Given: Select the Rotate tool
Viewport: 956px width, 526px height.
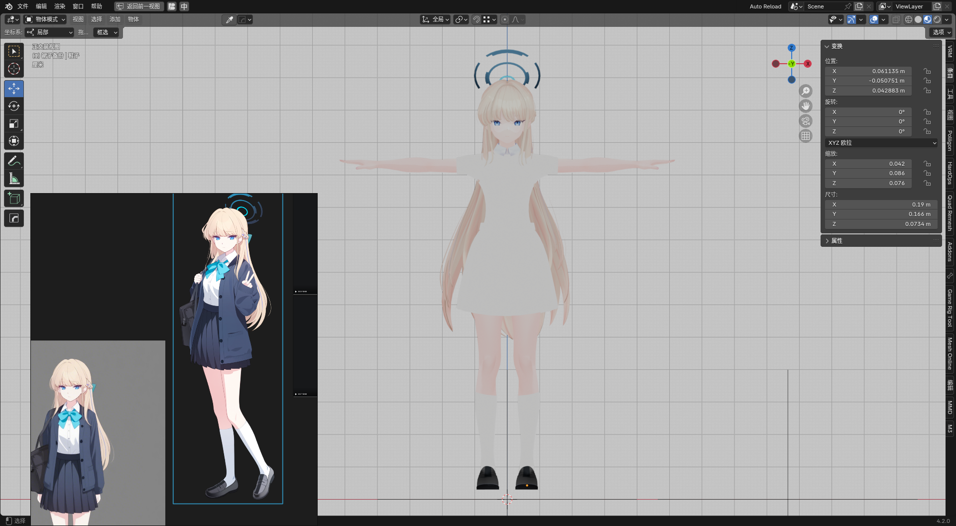Looking at the screenshot, I should click(x=14, y=106).
